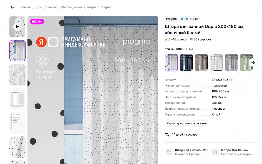Expand Характеристики и описание section
Viewport: 262px width, 164px height.
point(187,123)
